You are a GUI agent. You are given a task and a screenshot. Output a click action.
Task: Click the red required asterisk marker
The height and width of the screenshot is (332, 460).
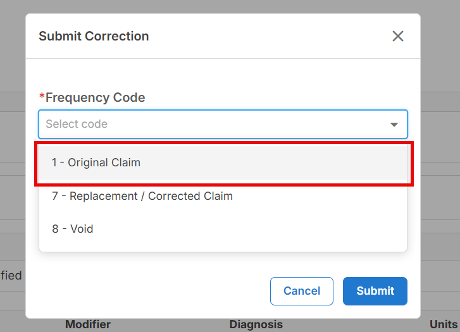(x=42, y=96)
